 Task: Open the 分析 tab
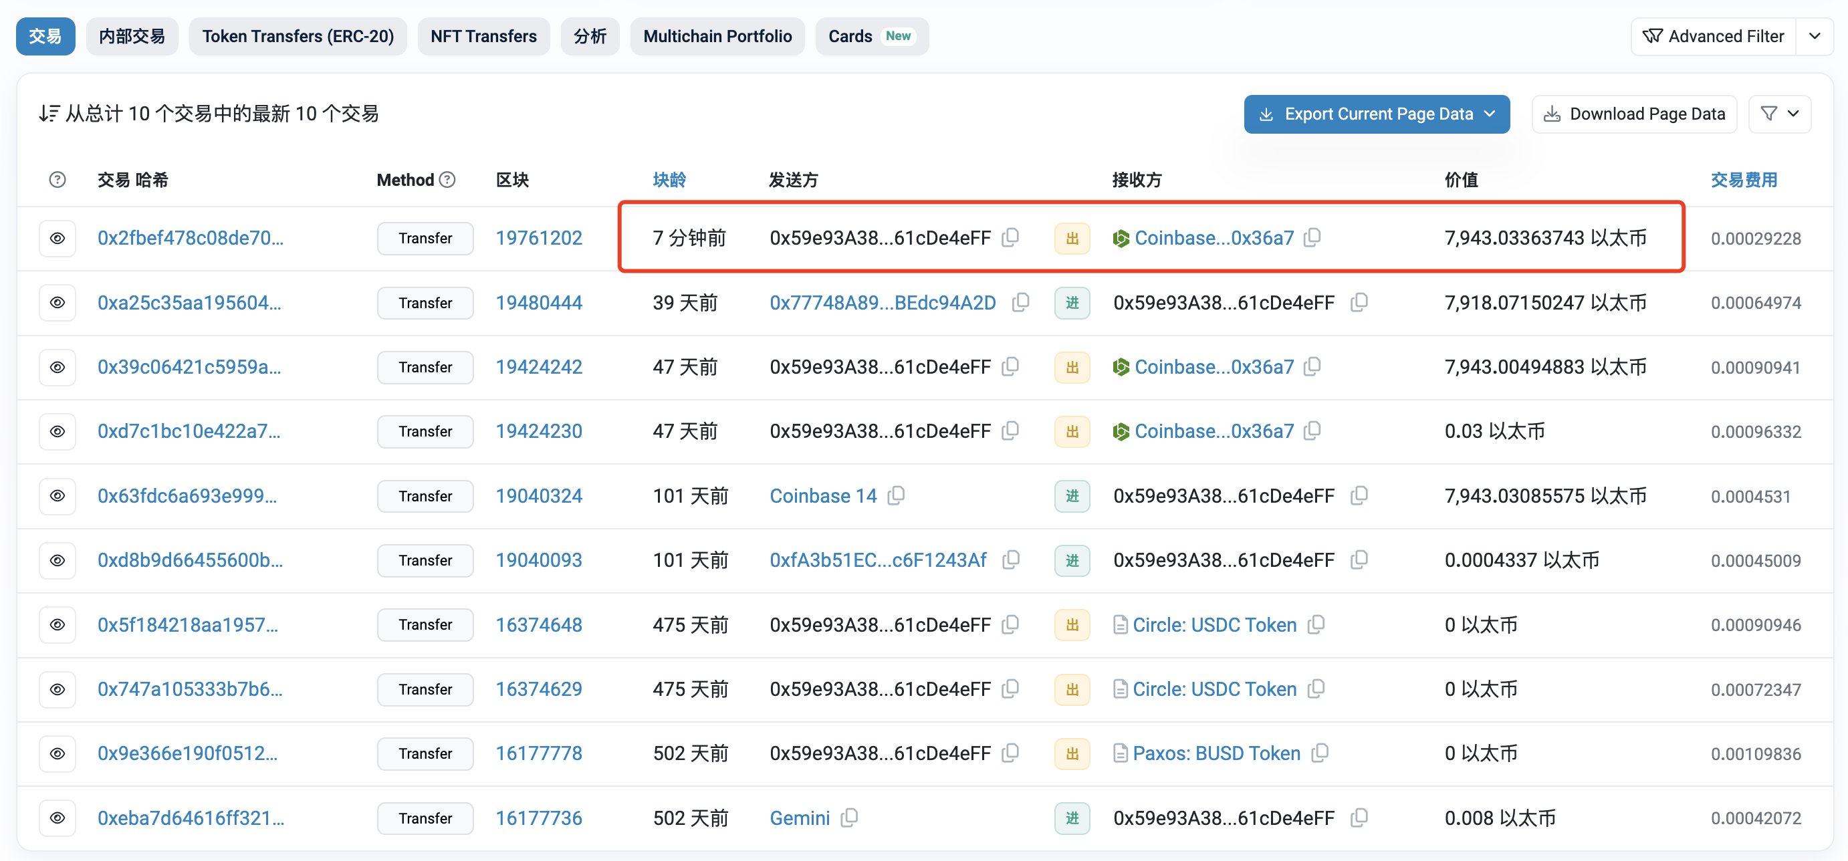[x=590, y=36]
